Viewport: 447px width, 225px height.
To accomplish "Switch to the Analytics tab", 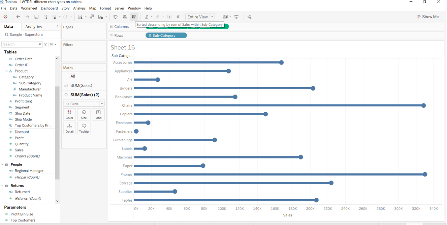I will tap(34, 27).
